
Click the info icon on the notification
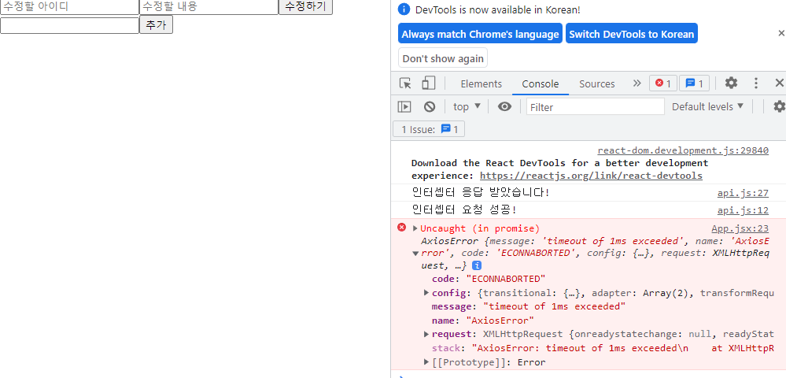[x=404, y=9]
